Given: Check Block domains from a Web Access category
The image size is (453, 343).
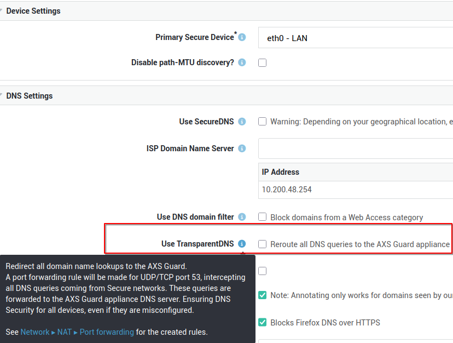Looking at the screenshot, I should (263, 217).
